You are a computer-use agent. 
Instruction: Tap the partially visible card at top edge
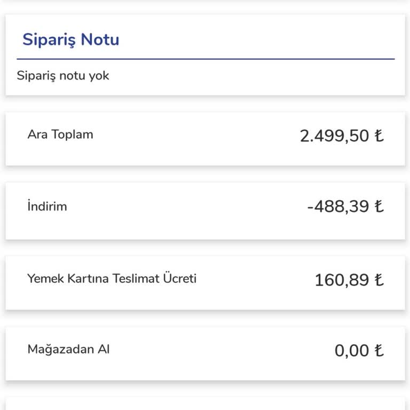pyautogui.click(x=206, y=2)
